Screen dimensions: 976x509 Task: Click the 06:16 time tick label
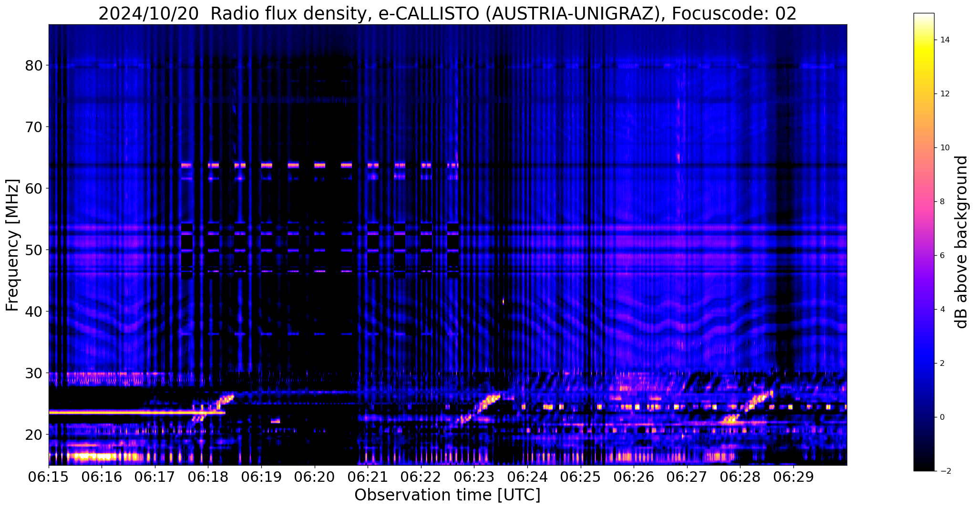click(x=102, y=477)
